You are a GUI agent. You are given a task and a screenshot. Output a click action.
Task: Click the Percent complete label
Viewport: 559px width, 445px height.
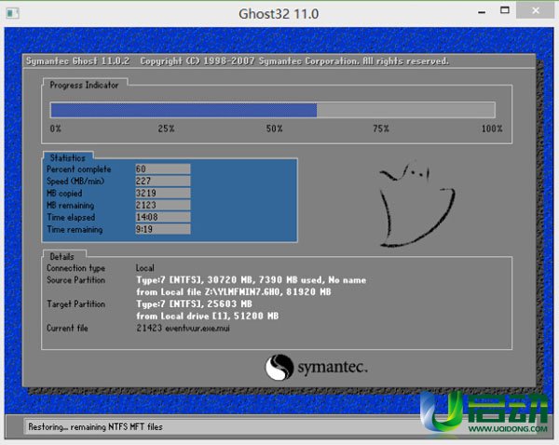79,169
